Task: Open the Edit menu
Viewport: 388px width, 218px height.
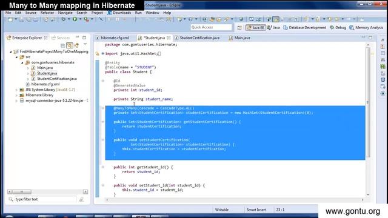Action: (18, 13)
